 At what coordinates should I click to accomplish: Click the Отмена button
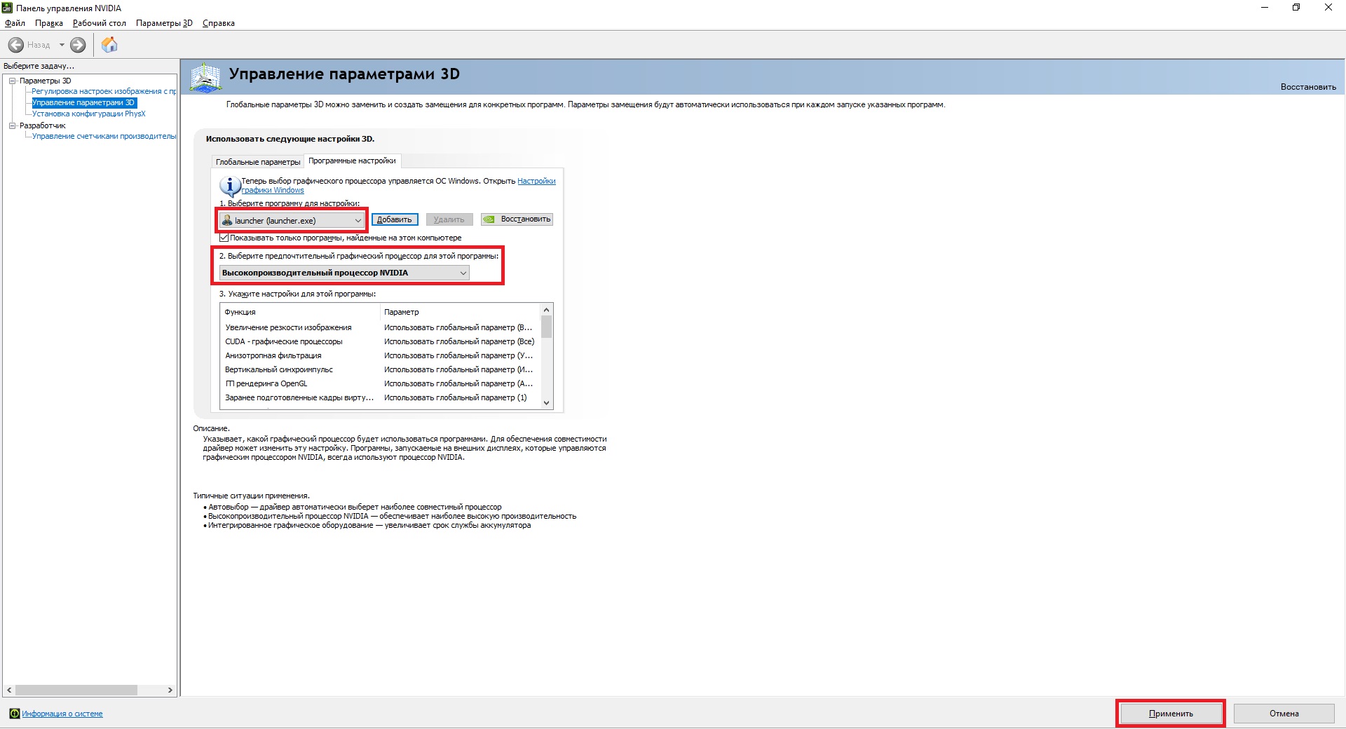click(1284, 714)
